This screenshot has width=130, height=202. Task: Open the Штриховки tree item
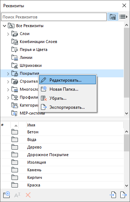point(31,65)
